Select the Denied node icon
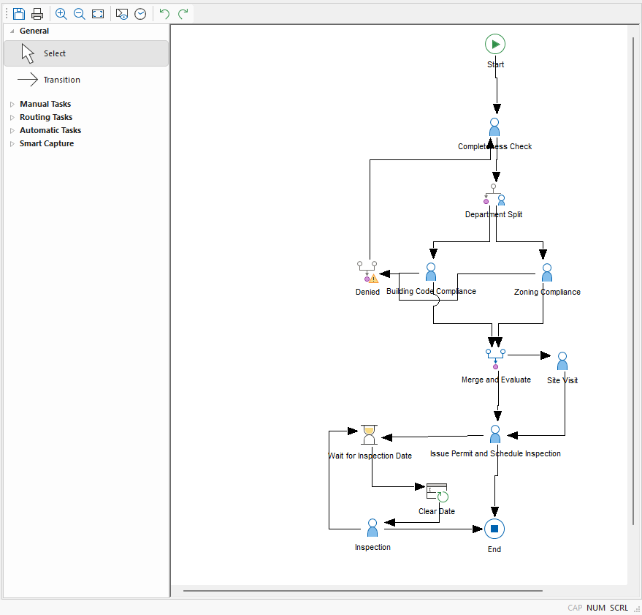The image size is (642, 615). pos(367,272)
